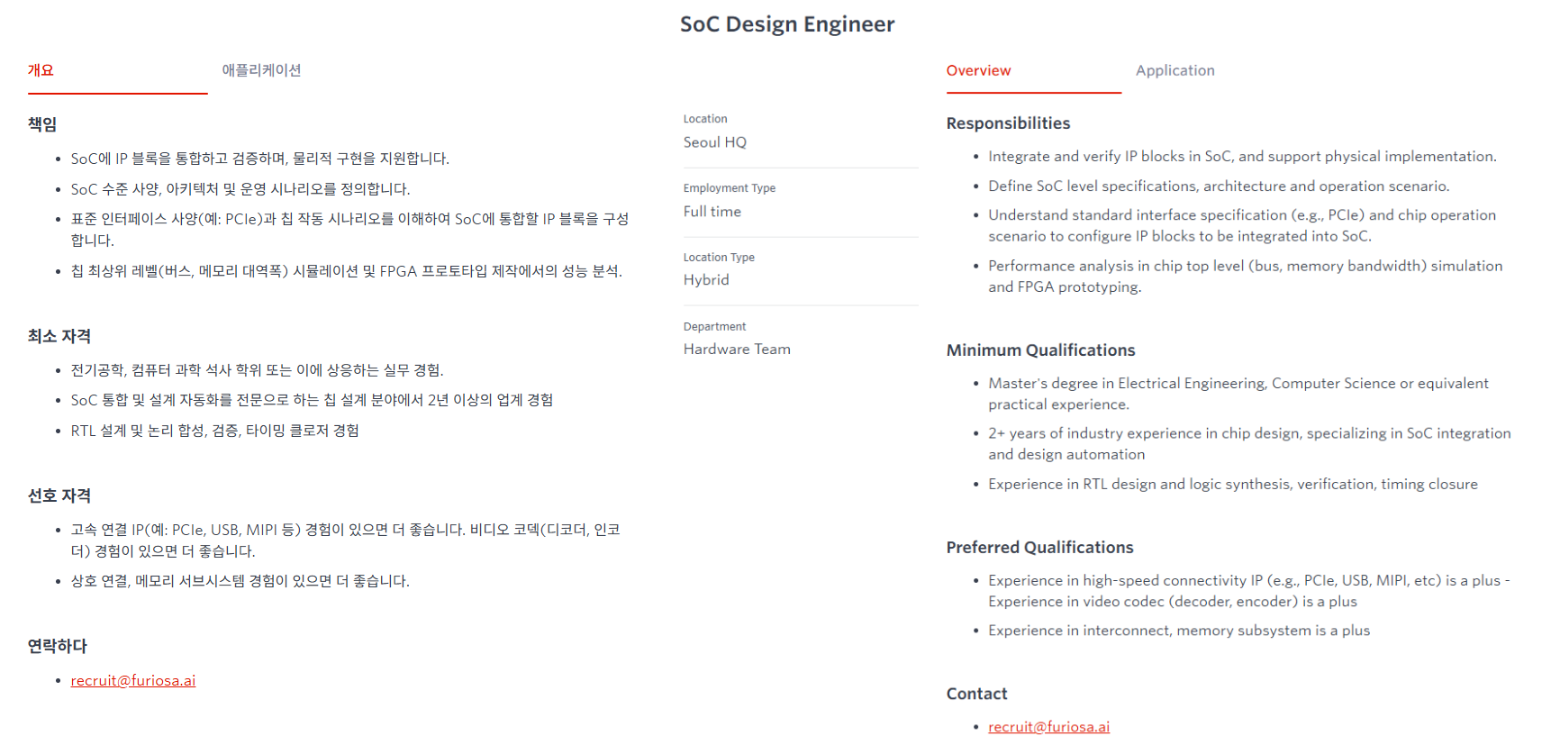Click the Hardware Team department value
1560x754 pixels.
[737, 350]
